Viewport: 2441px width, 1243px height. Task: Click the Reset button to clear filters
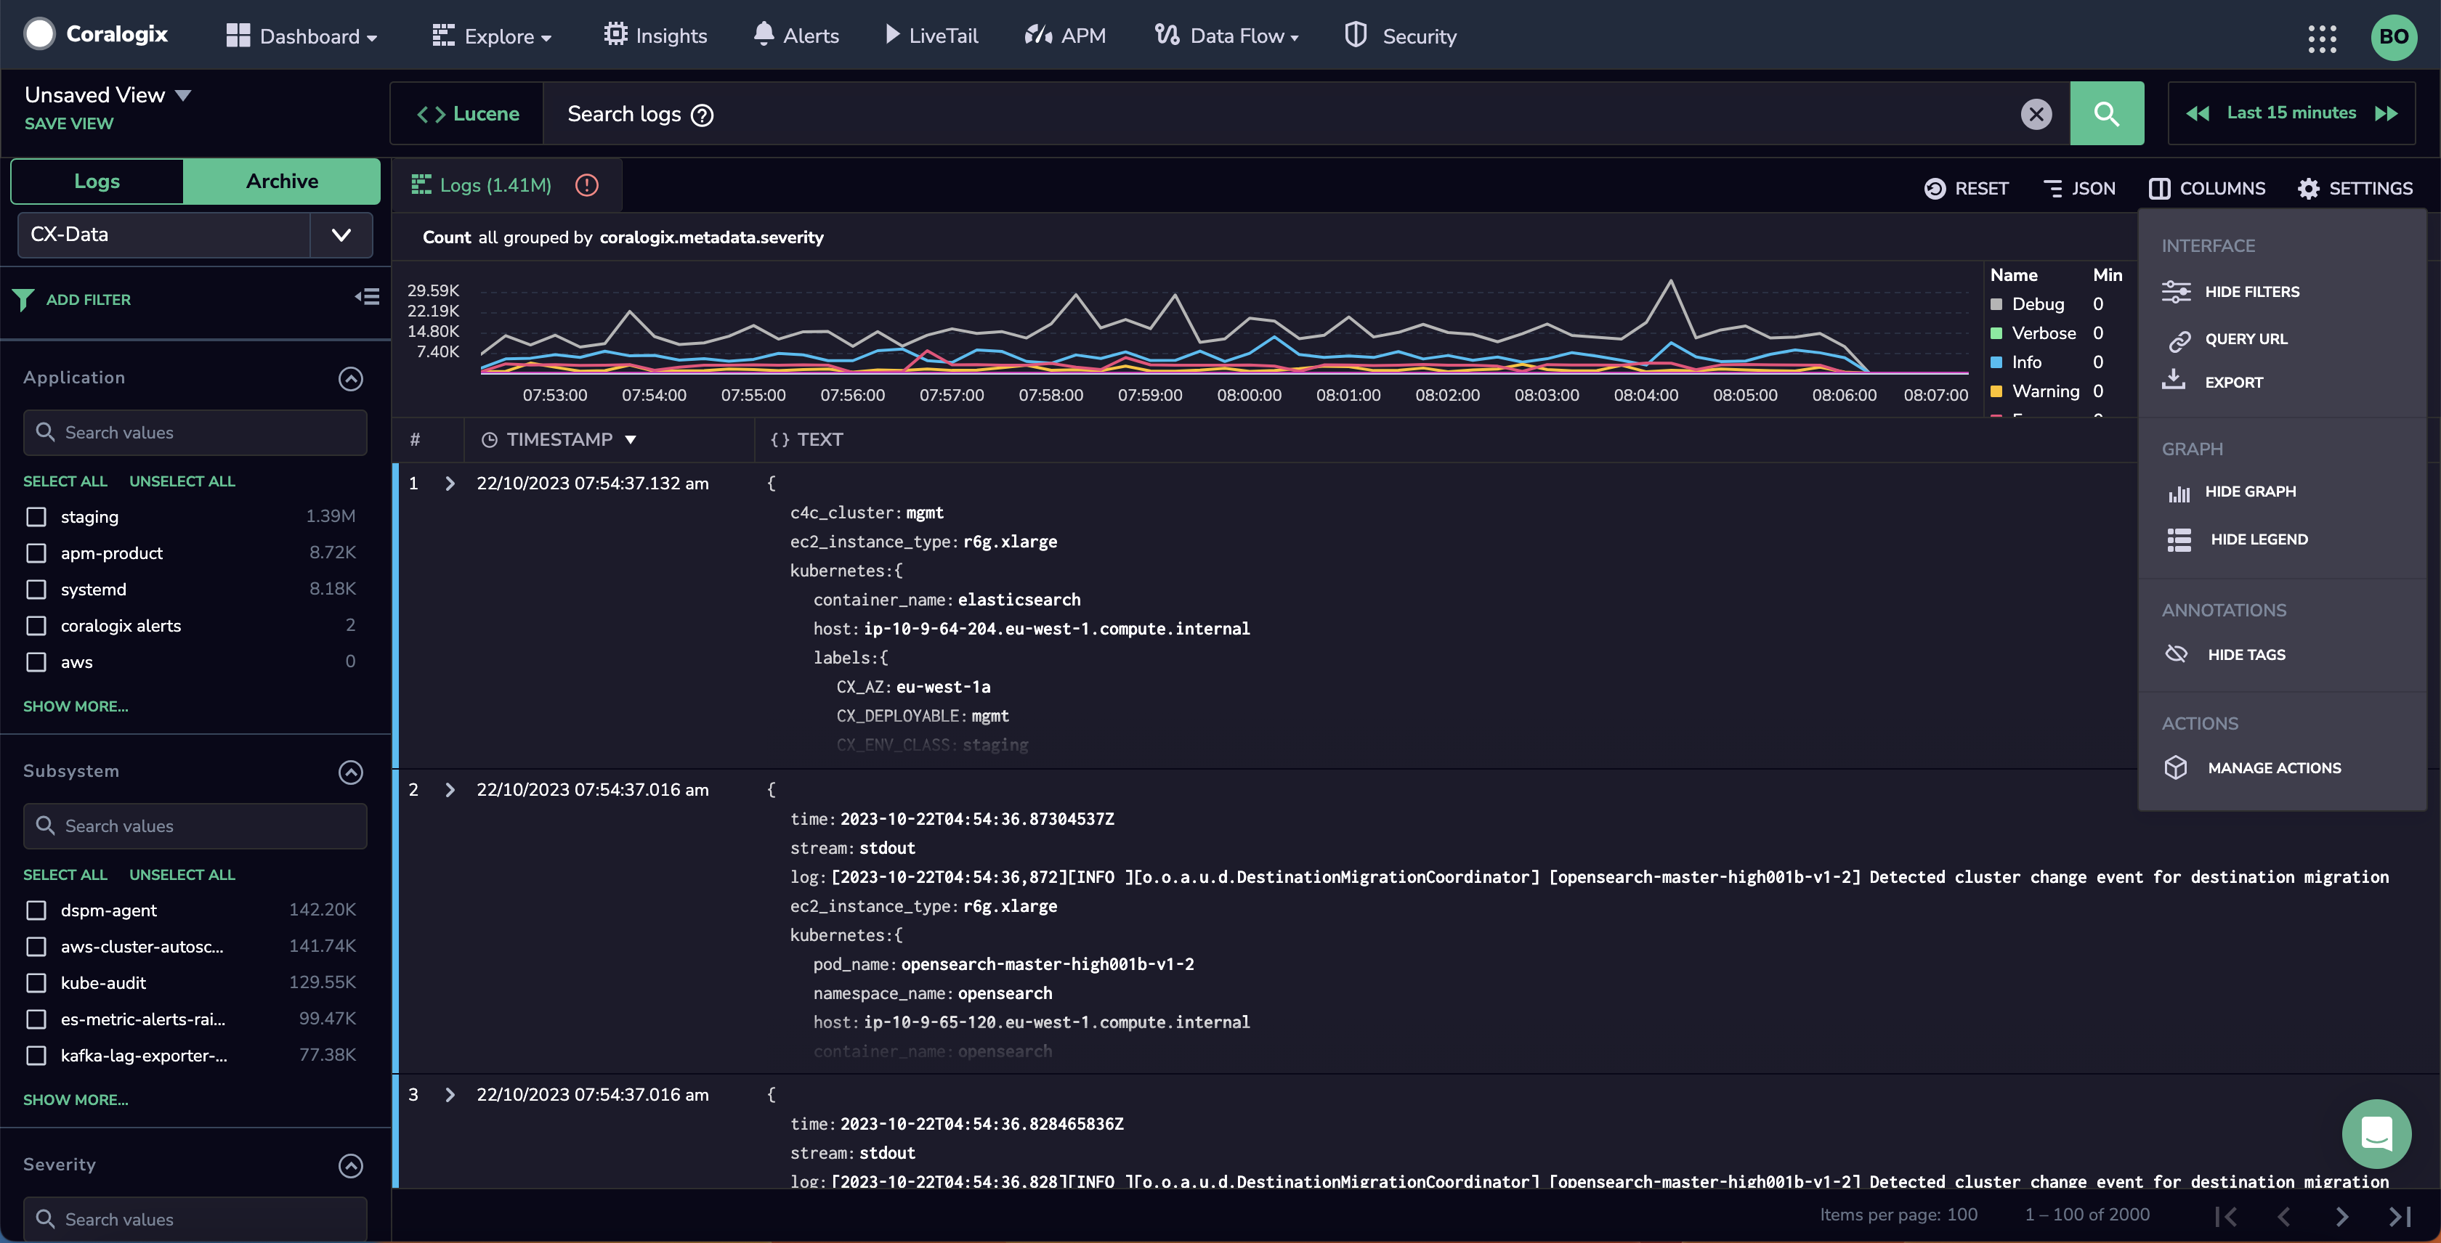[x=1965, y=187]
